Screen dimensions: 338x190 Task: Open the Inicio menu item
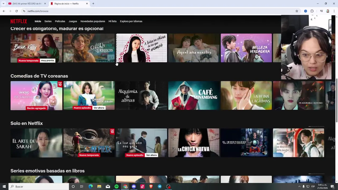coord(38,21)
